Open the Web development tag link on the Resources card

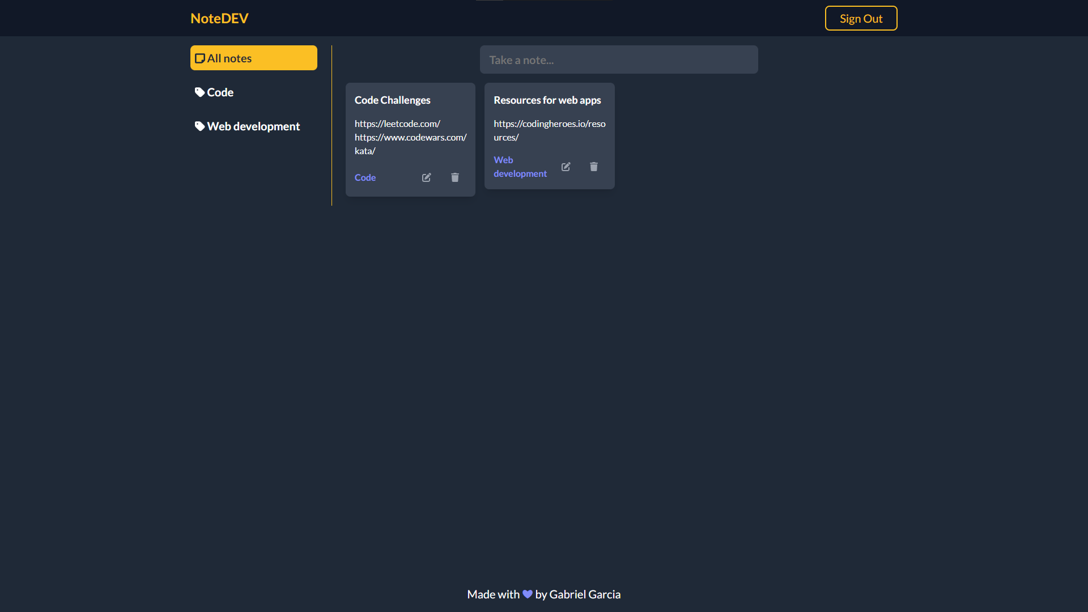click(x=520, y=167)
